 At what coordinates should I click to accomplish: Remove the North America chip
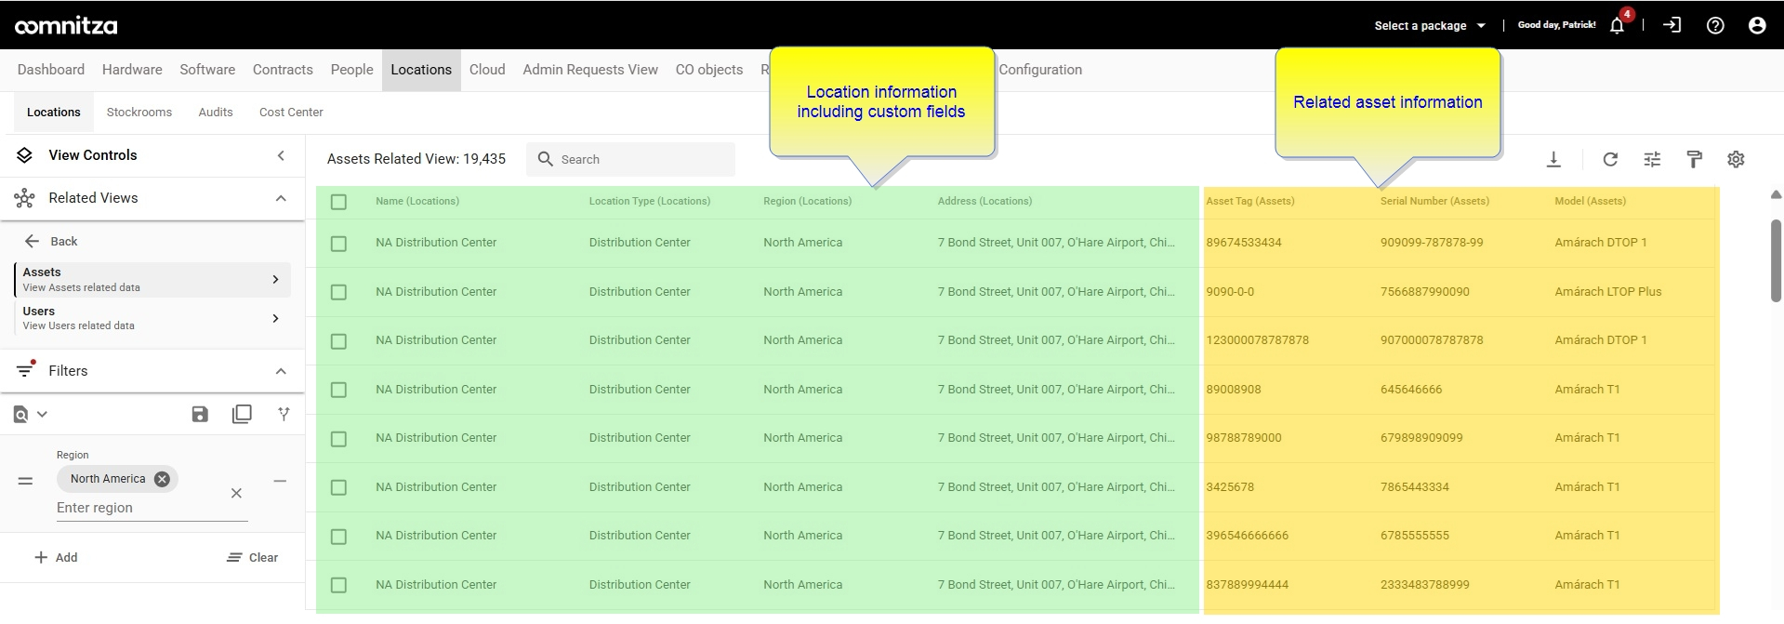click(162, 479)
